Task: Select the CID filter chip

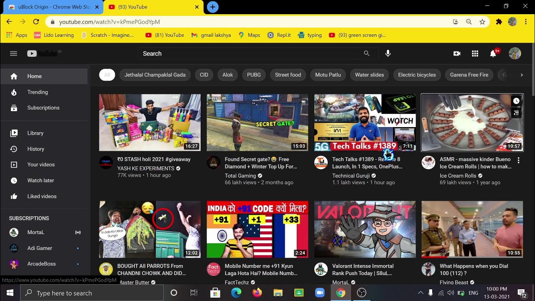Action: tap(204, 75)
